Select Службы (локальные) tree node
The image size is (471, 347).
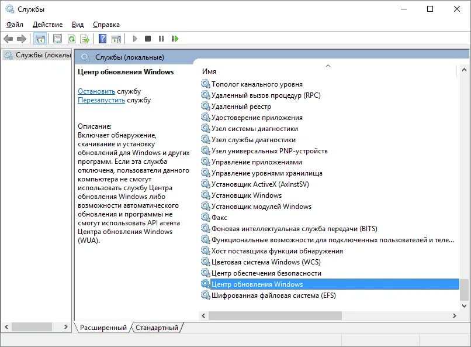pos(37,55)
